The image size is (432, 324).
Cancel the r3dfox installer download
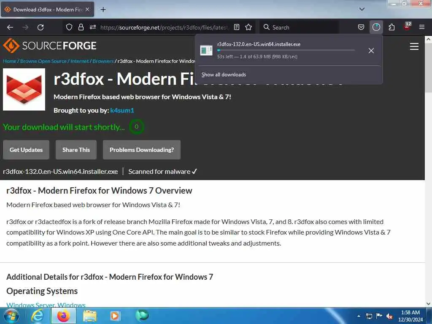coord(371,51)
